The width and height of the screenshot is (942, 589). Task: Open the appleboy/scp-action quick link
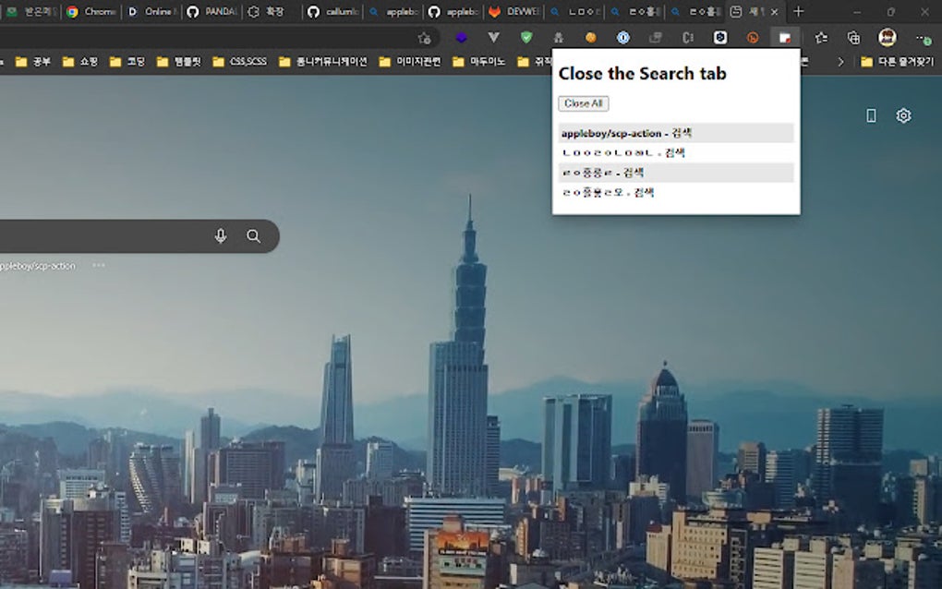(x=38, y=265)
